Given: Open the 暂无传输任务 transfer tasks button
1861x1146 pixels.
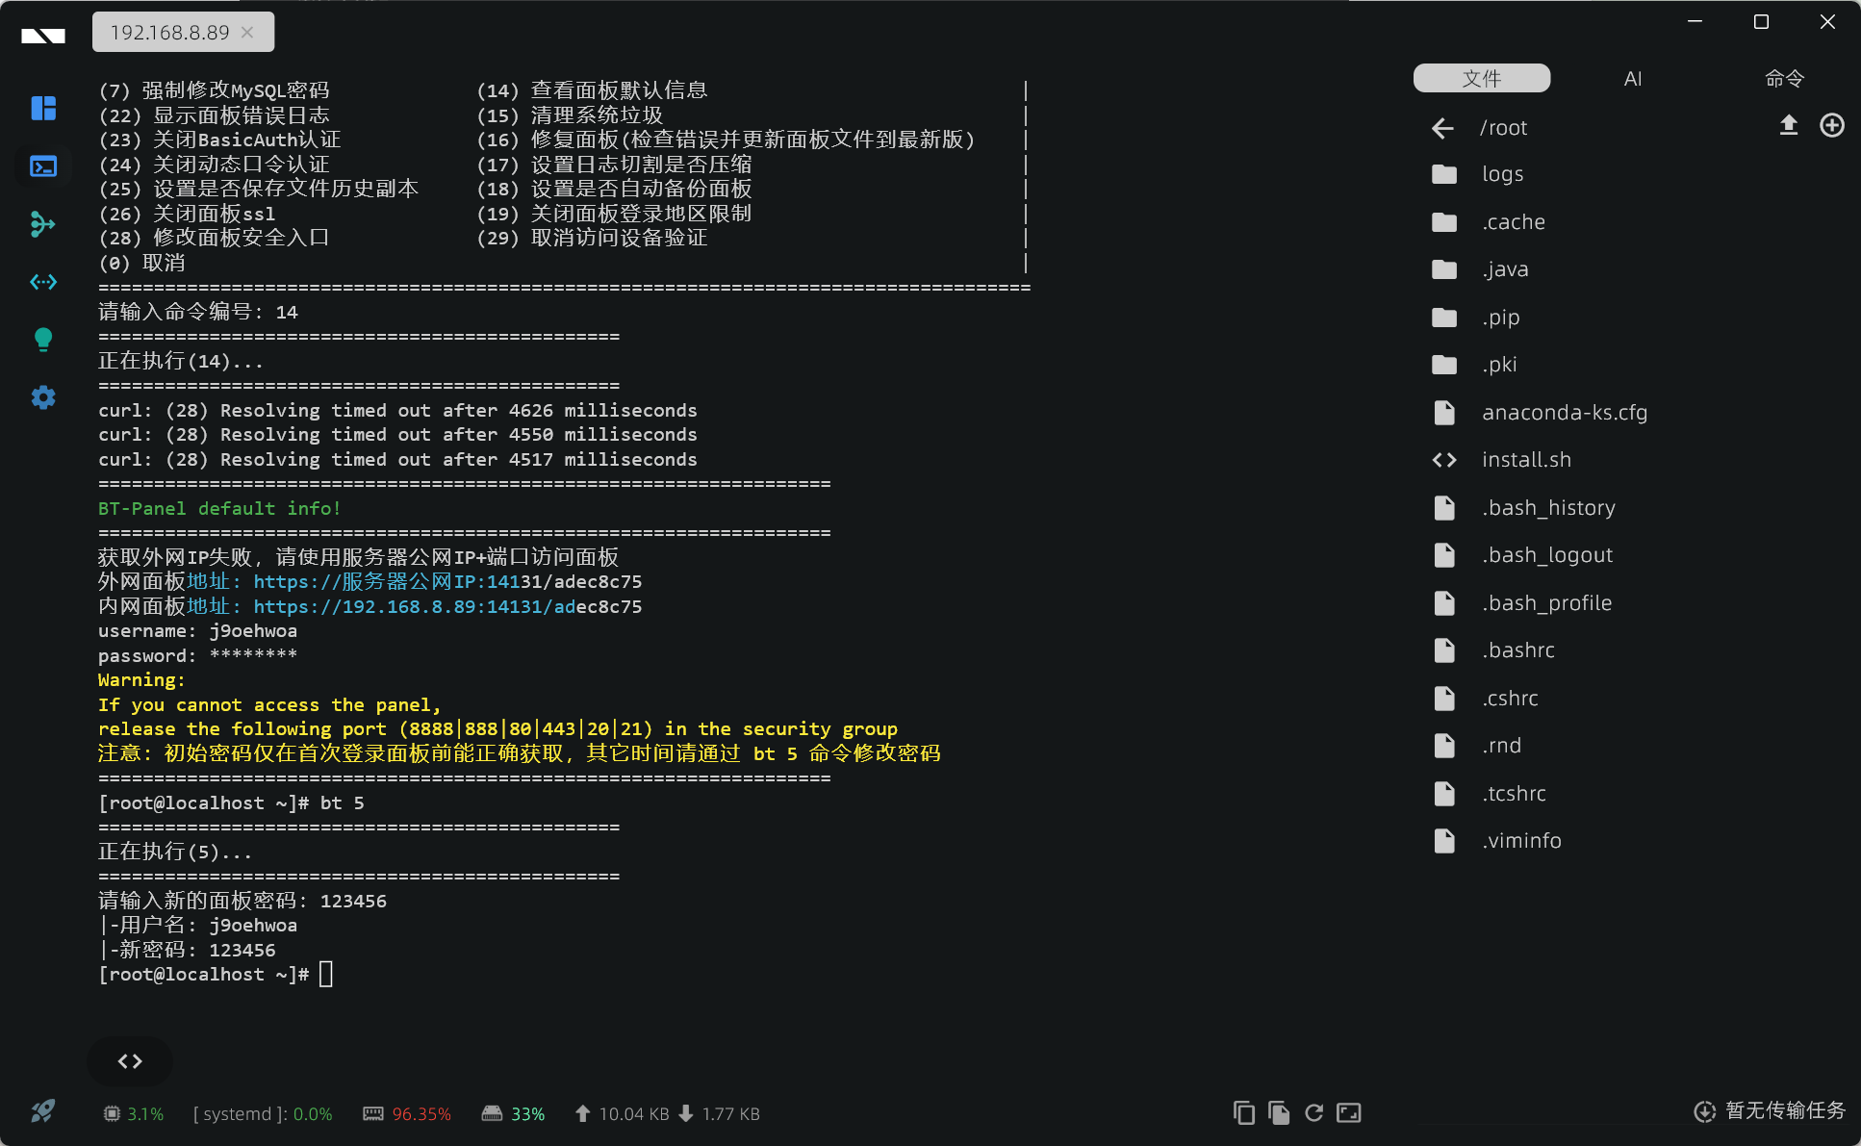Looking at the screenshot, I should 1769,1111.
